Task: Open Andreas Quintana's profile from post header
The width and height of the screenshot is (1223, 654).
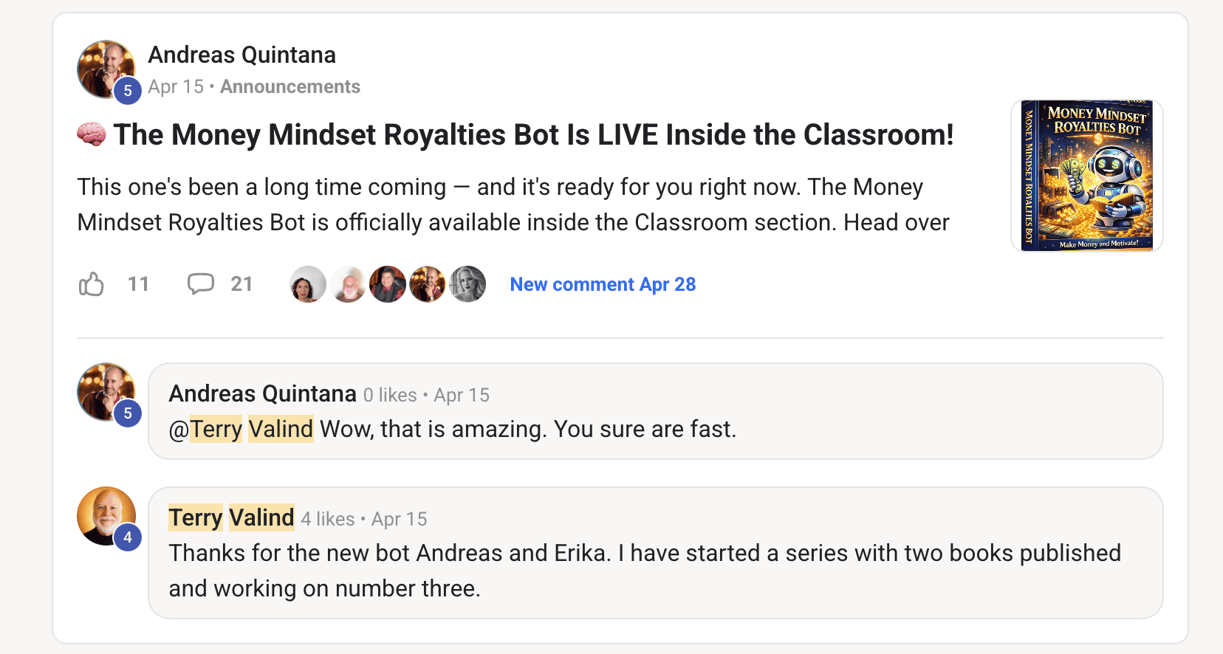Action: pyautogui.click(x=242, y=55)
